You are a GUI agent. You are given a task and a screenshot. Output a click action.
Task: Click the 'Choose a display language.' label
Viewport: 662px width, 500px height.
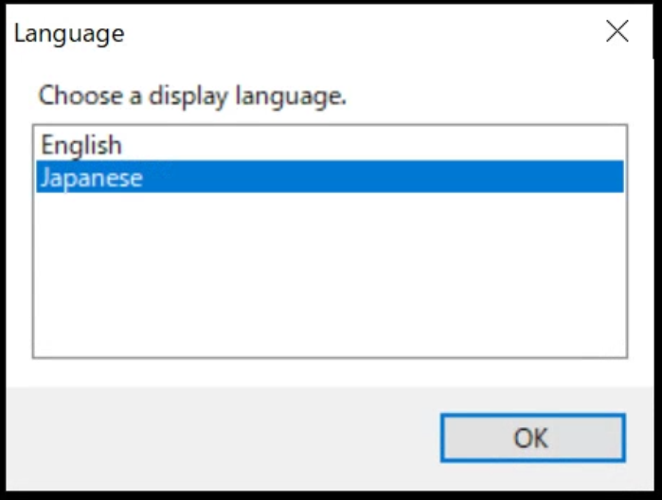(x=192, y=96)
